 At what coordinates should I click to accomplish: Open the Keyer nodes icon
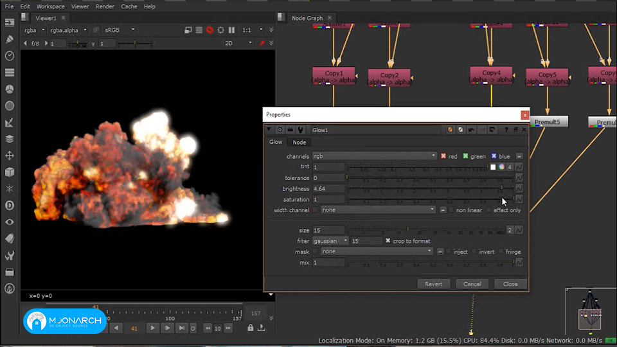point(10,122)
